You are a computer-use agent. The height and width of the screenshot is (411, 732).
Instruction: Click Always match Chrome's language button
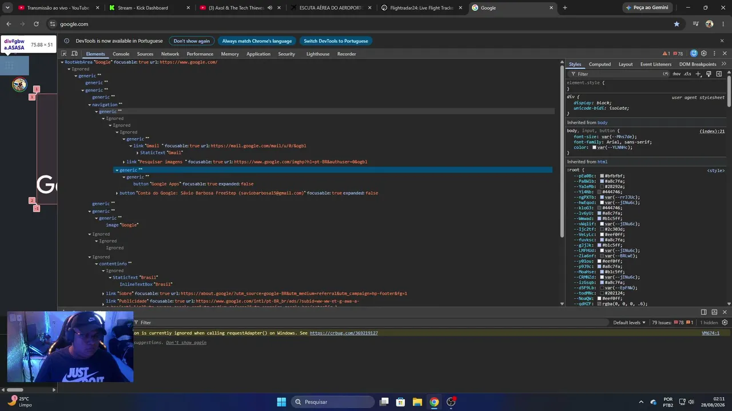[257, 41]
